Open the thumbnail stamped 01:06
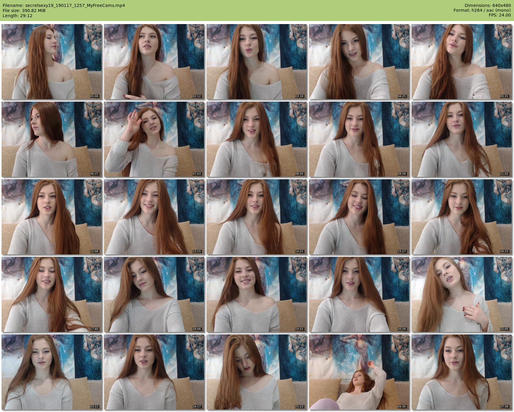Screen dimensions: 514x412 [x=52, y=62]
